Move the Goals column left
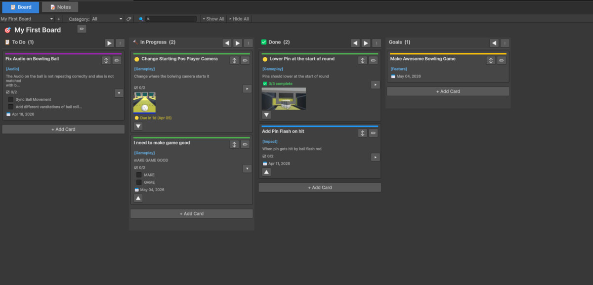 coord(494,43)
